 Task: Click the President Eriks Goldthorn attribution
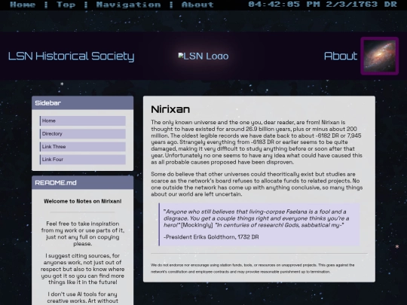coord(211,236)
